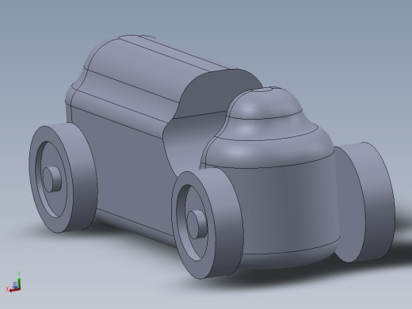Click the red X axis of the orientation triad
Image resolution: width=412 pixels, height=309 pixels.
13,290
